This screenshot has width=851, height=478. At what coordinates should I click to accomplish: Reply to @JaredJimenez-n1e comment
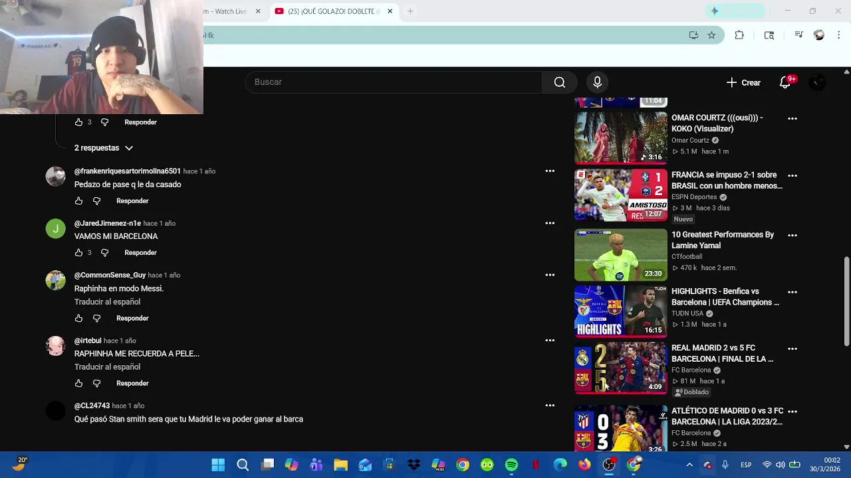pos(140,253)
